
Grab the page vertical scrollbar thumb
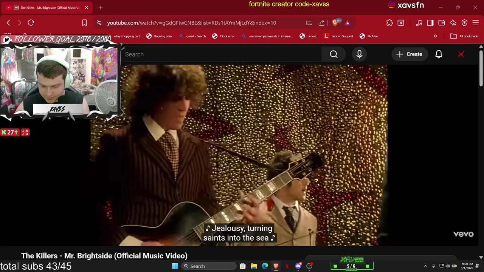(481, 68)
